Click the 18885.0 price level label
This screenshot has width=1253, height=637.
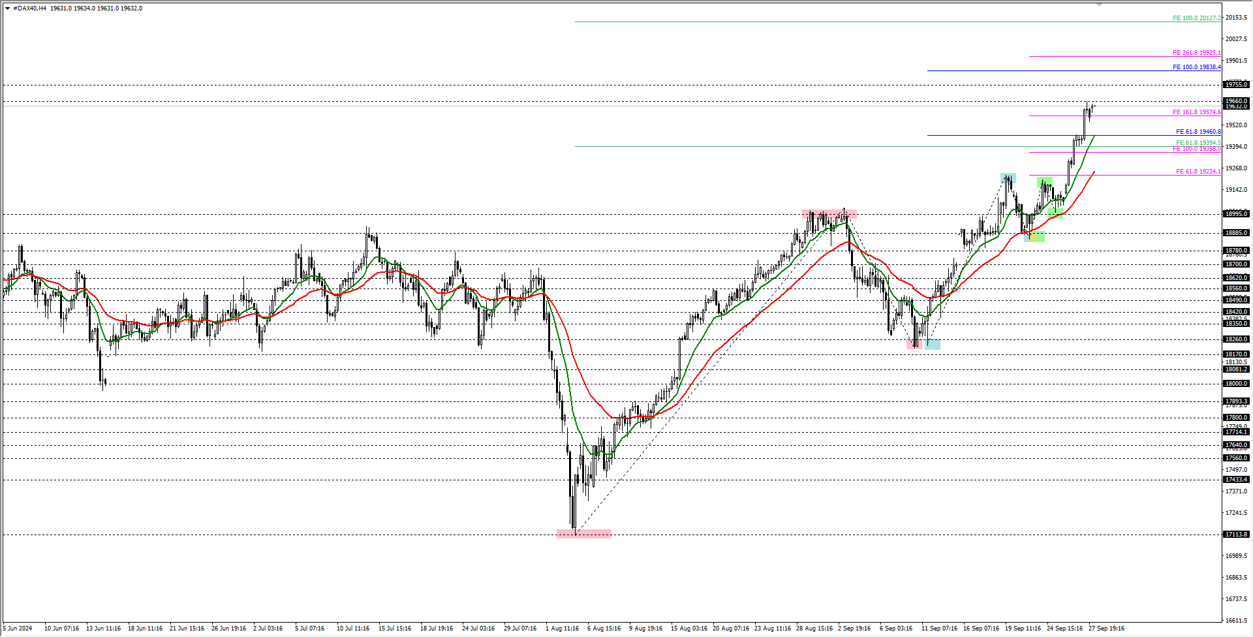1236,233
